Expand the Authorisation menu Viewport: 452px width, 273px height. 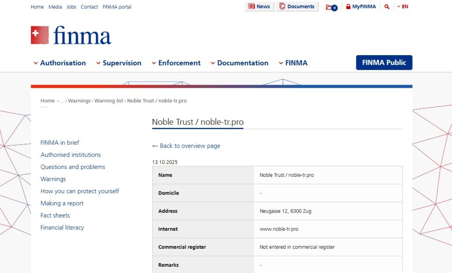click(60, 63)
